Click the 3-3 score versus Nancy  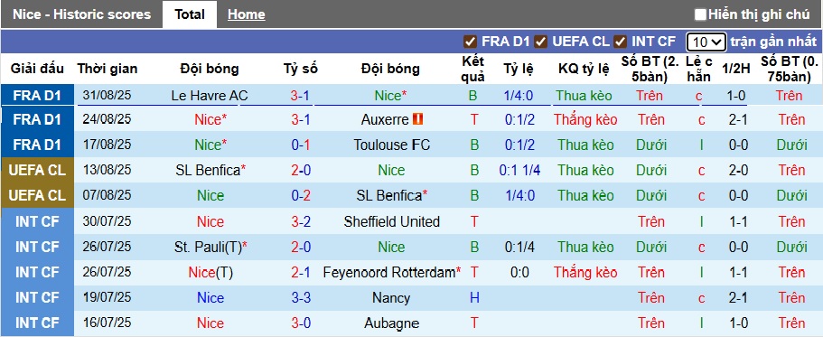(300, 298)
